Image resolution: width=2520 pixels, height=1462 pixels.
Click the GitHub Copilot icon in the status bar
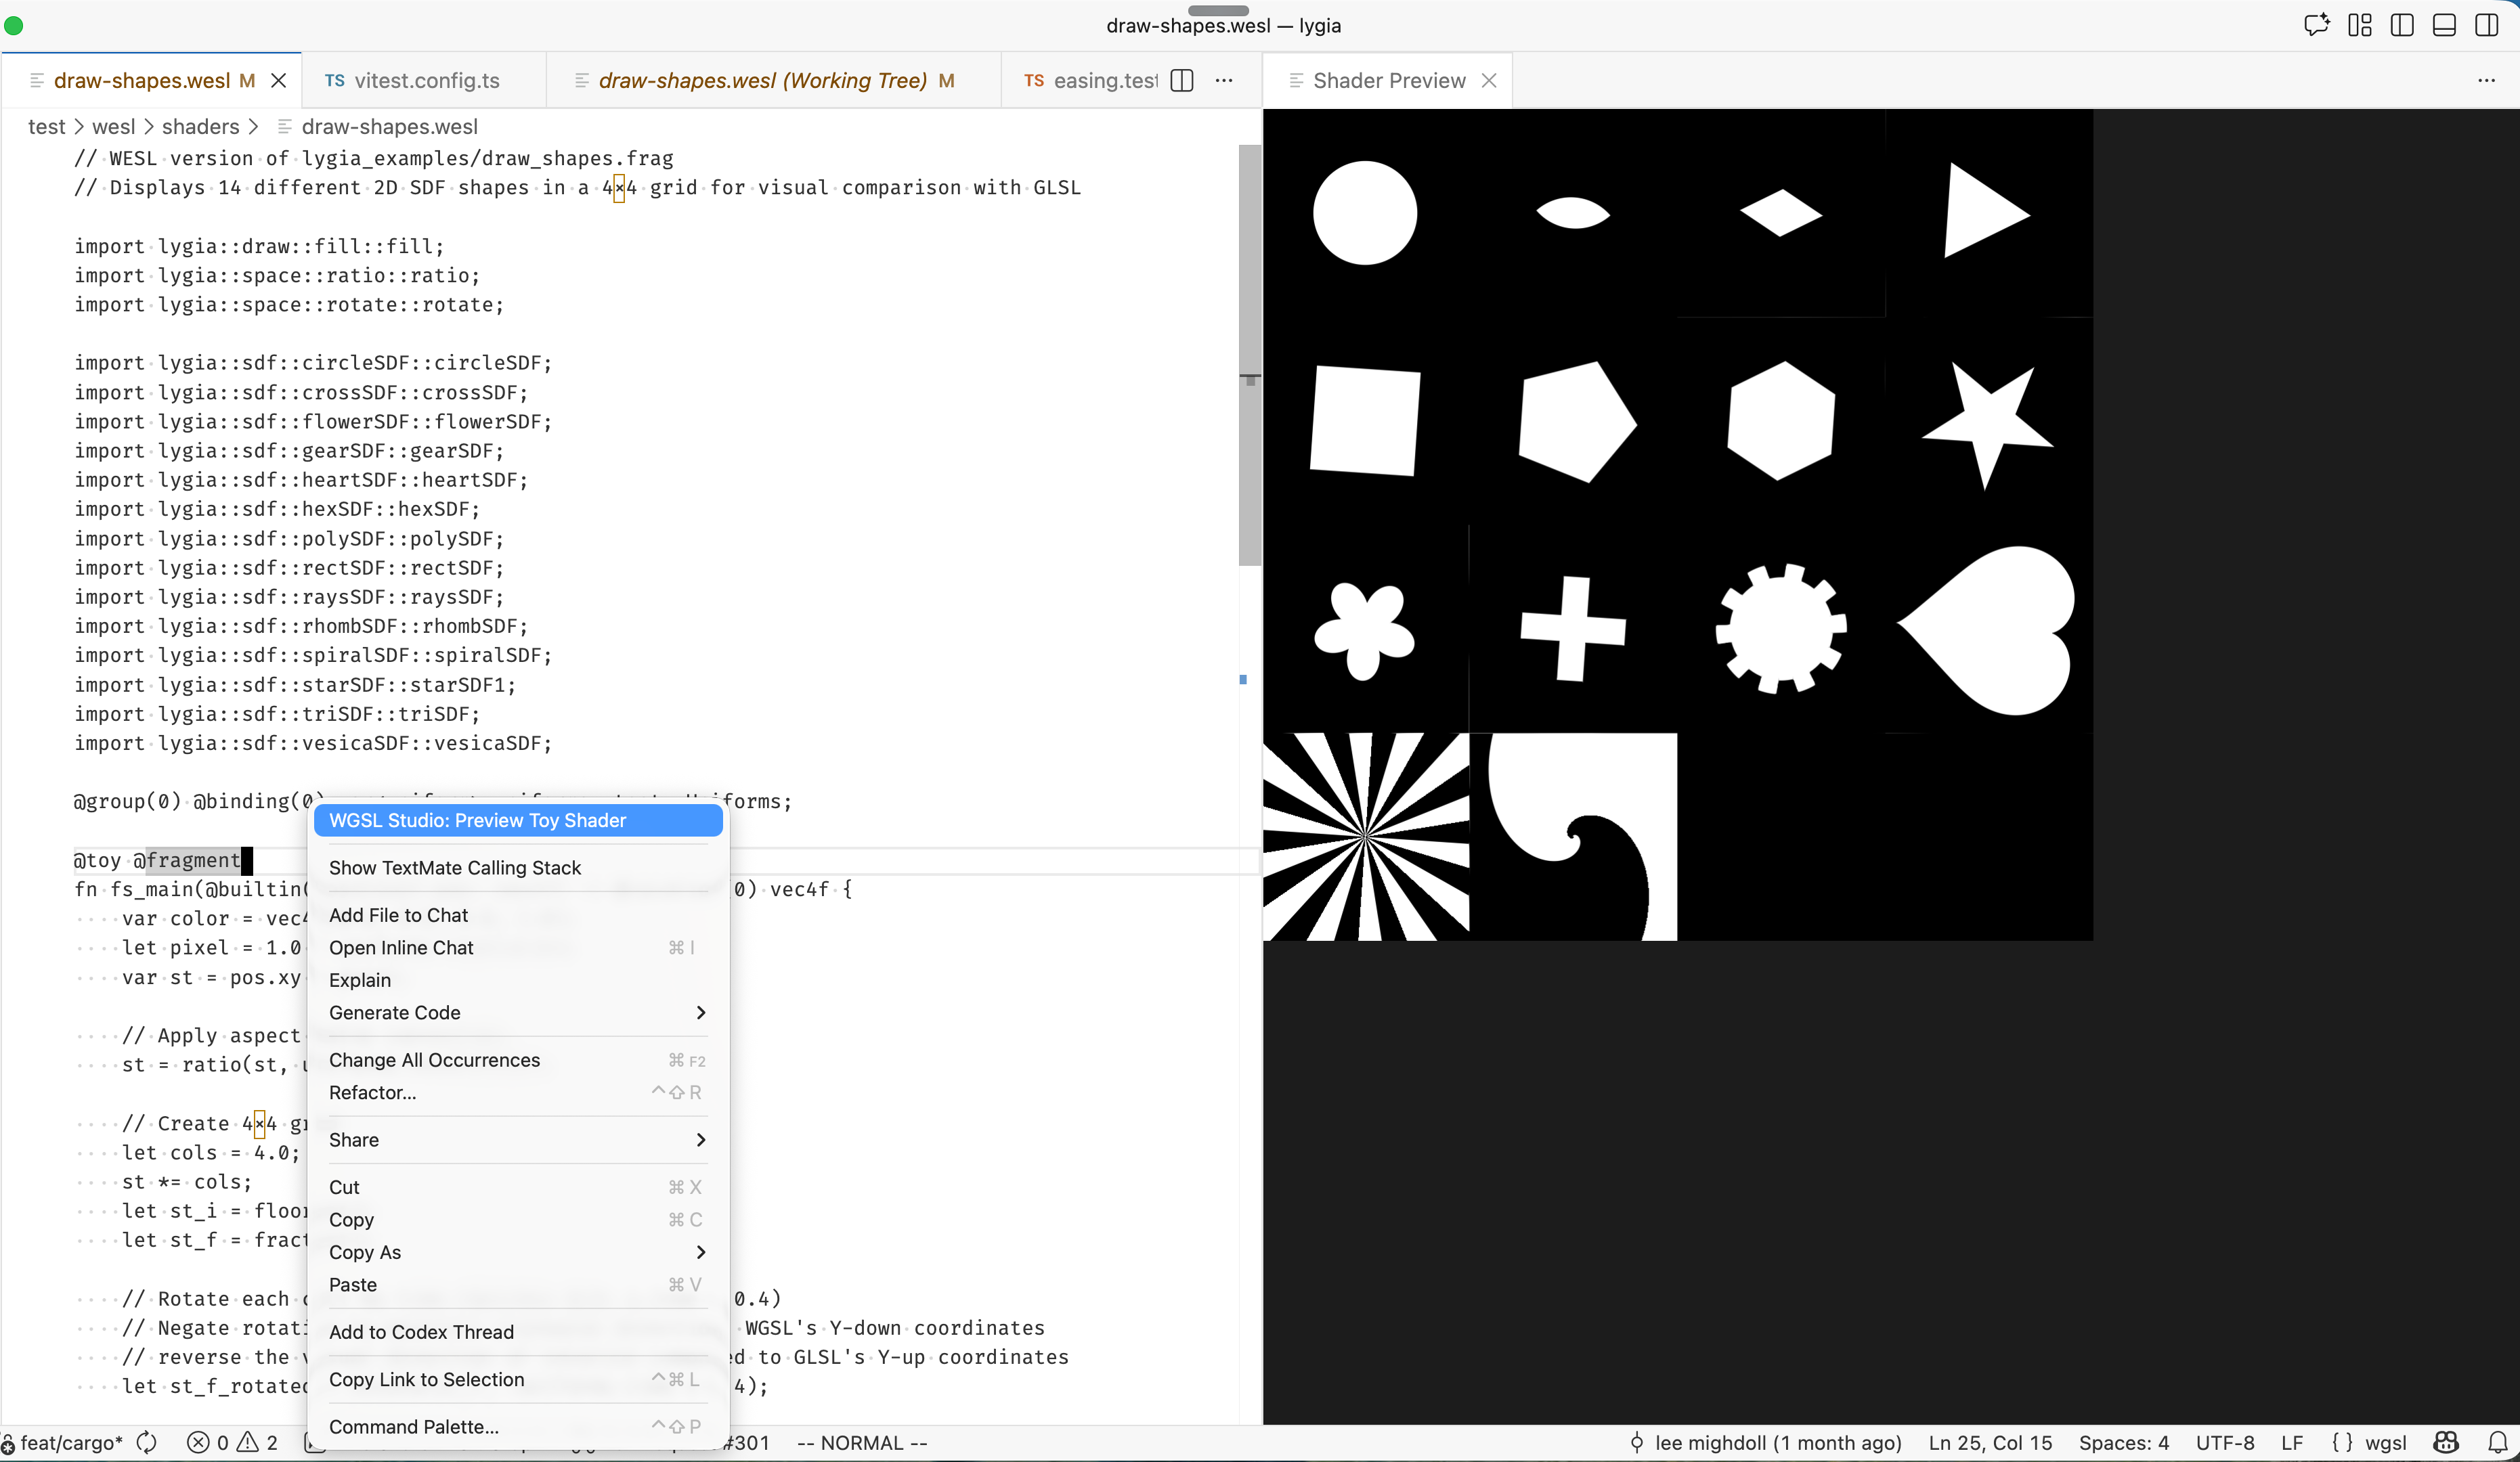2445,1443
